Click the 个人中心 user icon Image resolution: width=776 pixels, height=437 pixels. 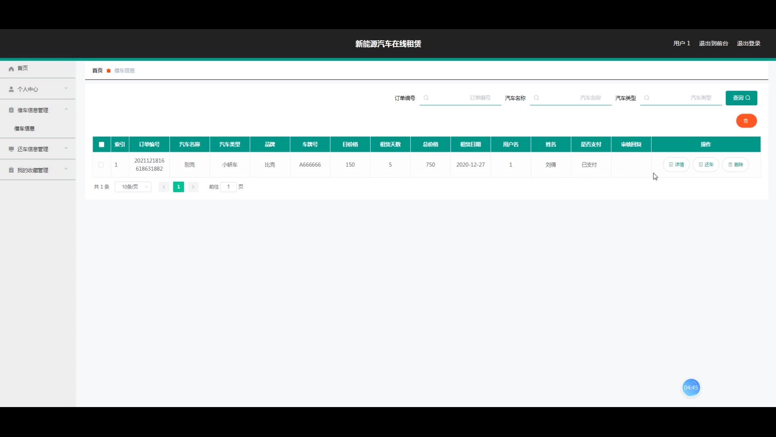11,89
